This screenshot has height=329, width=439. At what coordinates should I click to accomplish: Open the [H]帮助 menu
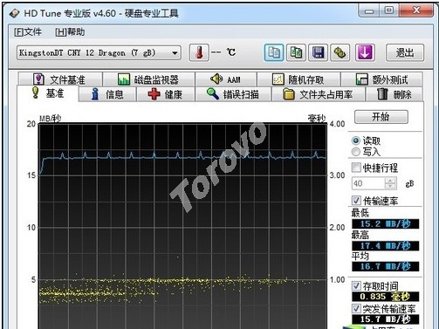tap(70, 31)
